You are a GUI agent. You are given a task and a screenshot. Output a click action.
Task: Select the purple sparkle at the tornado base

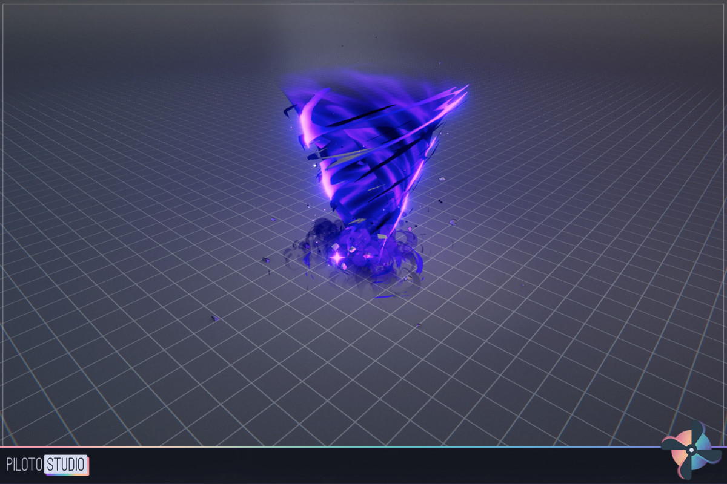(337, 257)
